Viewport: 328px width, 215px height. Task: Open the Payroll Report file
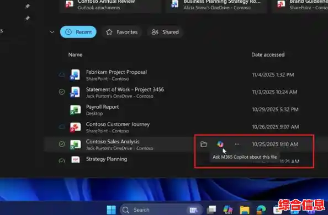click(x=102, y=107)
